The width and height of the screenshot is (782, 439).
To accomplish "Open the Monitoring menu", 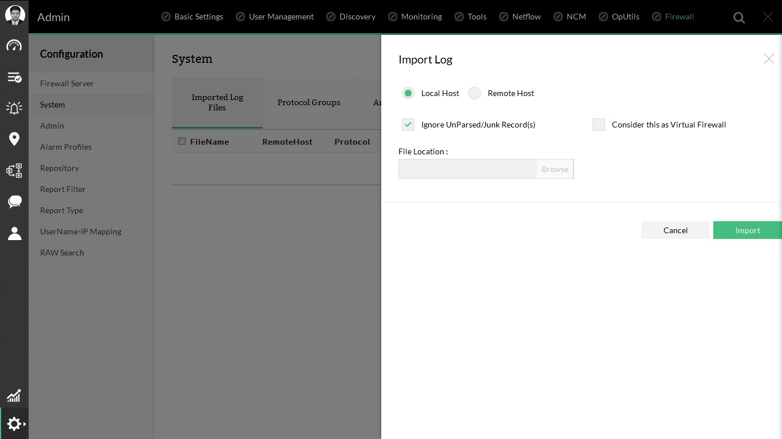I will [x=421, y=17].
